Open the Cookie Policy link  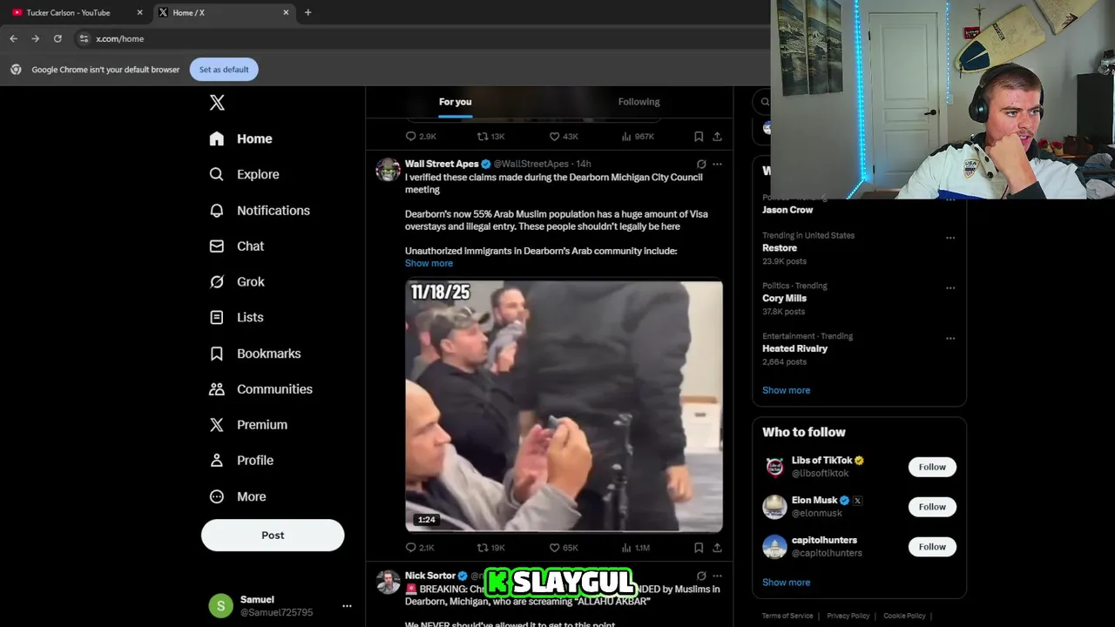pos(904,616)
